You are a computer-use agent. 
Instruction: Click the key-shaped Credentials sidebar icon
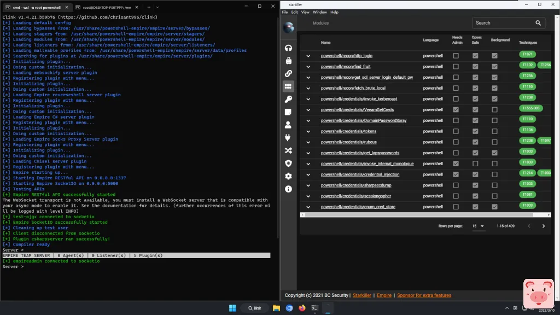click(288, 99)
